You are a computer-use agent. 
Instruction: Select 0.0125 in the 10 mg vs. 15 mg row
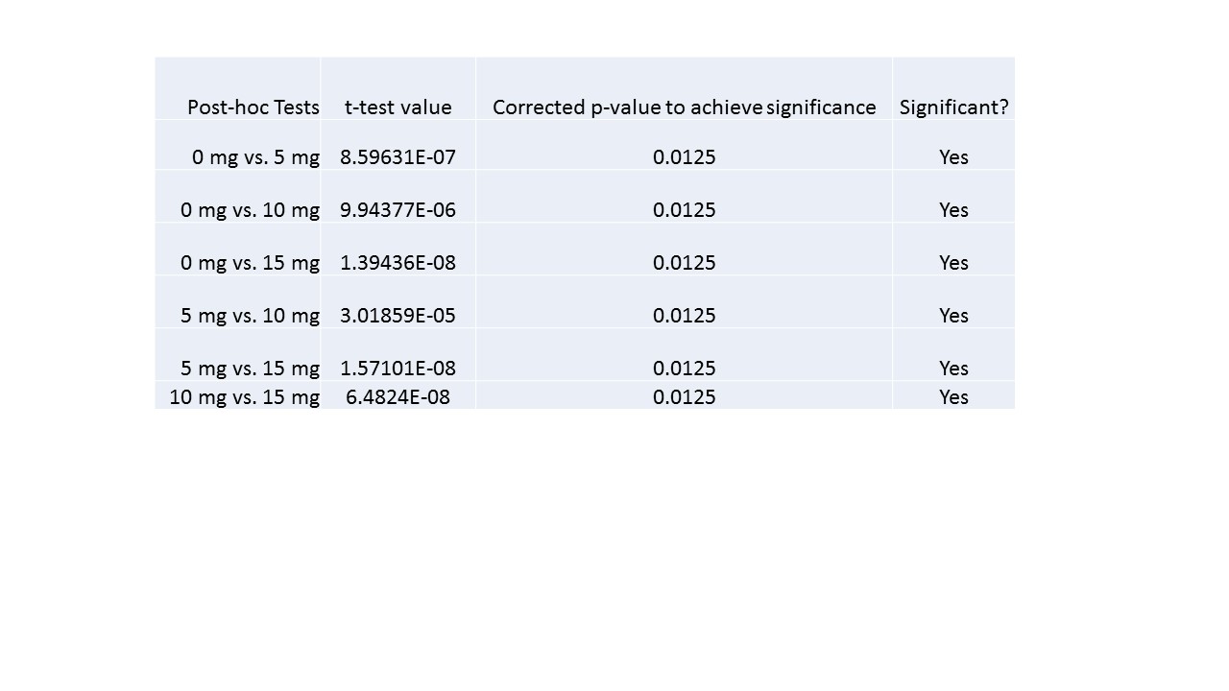click(684, 397)
